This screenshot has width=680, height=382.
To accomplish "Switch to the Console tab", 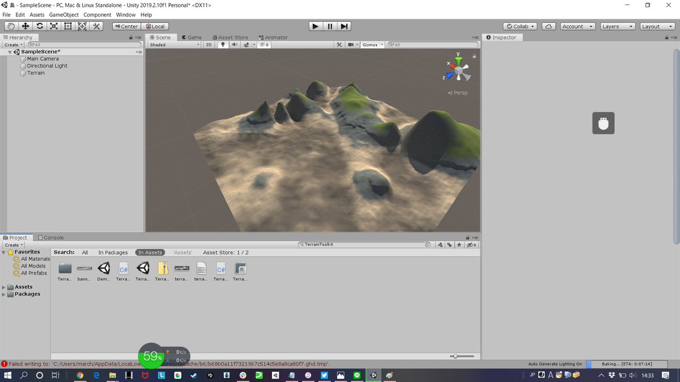I will 50,238.
